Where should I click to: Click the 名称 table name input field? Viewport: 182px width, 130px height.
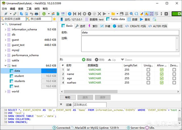130,32
